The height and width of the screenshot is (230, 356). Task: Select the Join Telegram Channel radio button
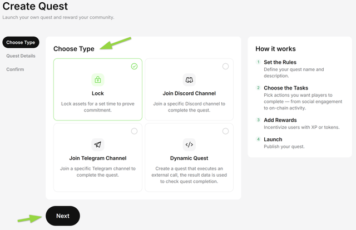coord(134,131)
